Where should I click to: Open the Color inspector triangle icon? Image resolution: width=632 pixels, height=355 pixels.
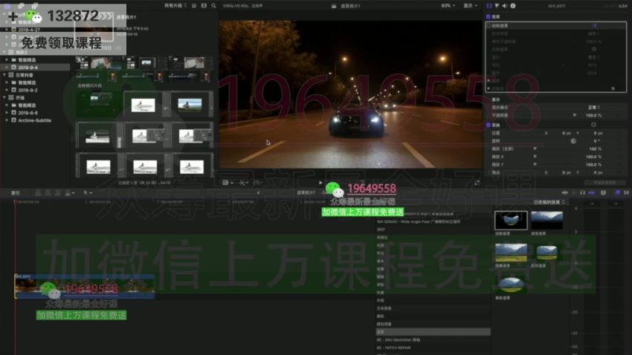click(x=497, y=6)
